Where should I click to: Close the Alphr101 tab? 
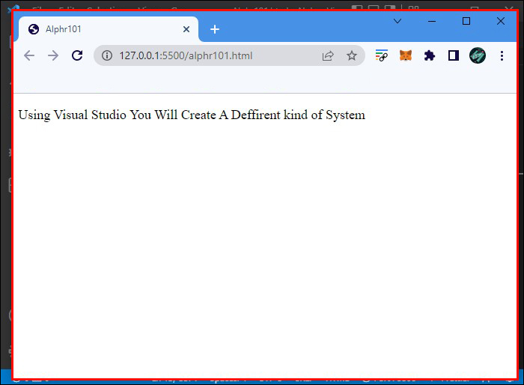click(186, 29)
